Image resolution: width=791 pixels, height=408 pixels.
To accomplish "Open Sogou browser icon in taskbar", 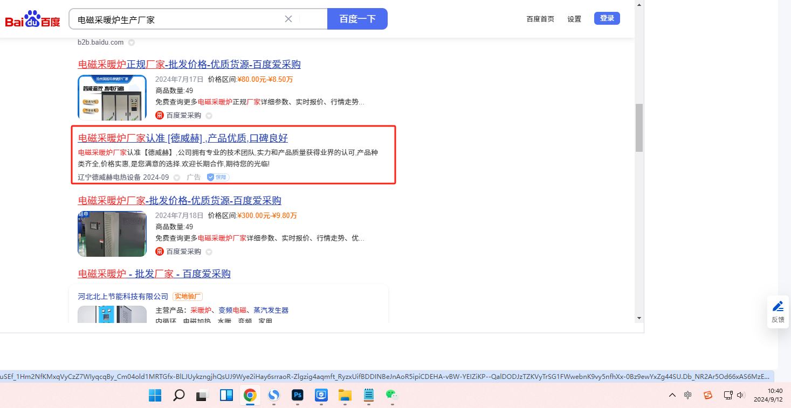I will (x=274, y=396).
